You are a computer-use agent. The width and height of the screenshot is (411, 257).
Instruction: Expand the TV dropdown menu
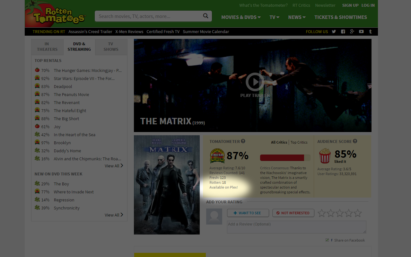point(275,17)
